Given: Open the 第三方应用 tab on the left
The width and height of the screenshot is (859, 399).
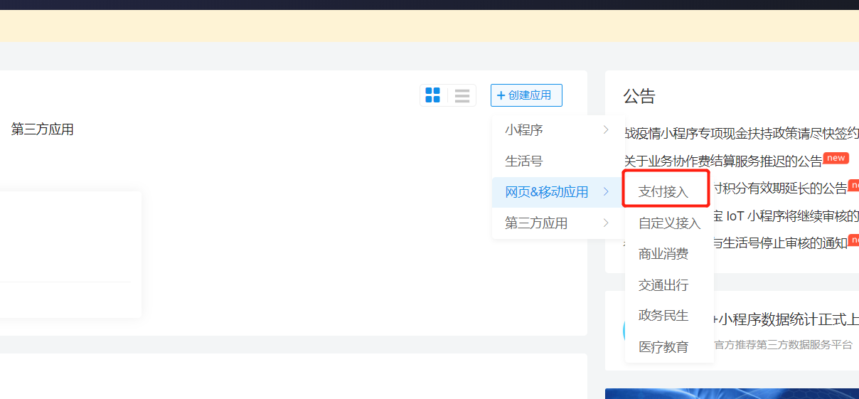Looking at the screenshot, I should 43,129.
